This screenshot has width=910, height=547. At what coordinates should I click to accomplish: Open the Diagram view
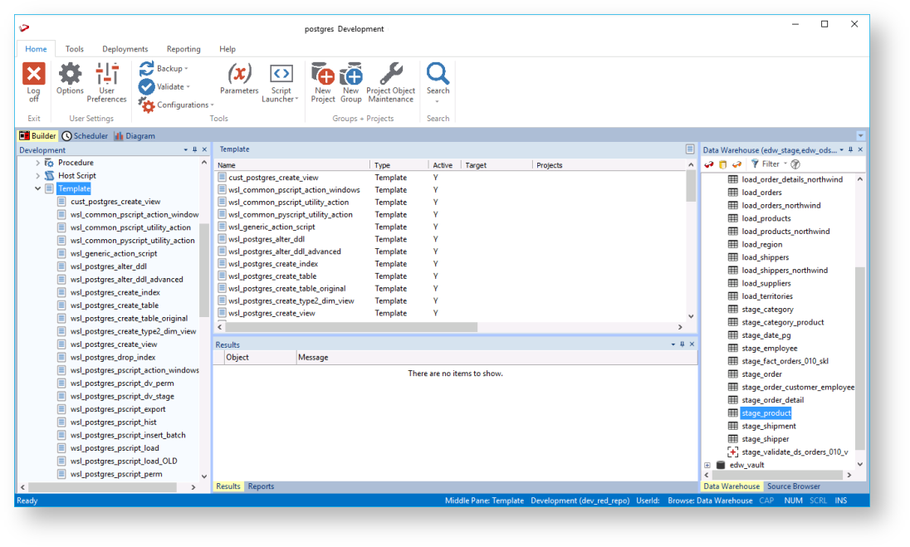tap(135, 136)
